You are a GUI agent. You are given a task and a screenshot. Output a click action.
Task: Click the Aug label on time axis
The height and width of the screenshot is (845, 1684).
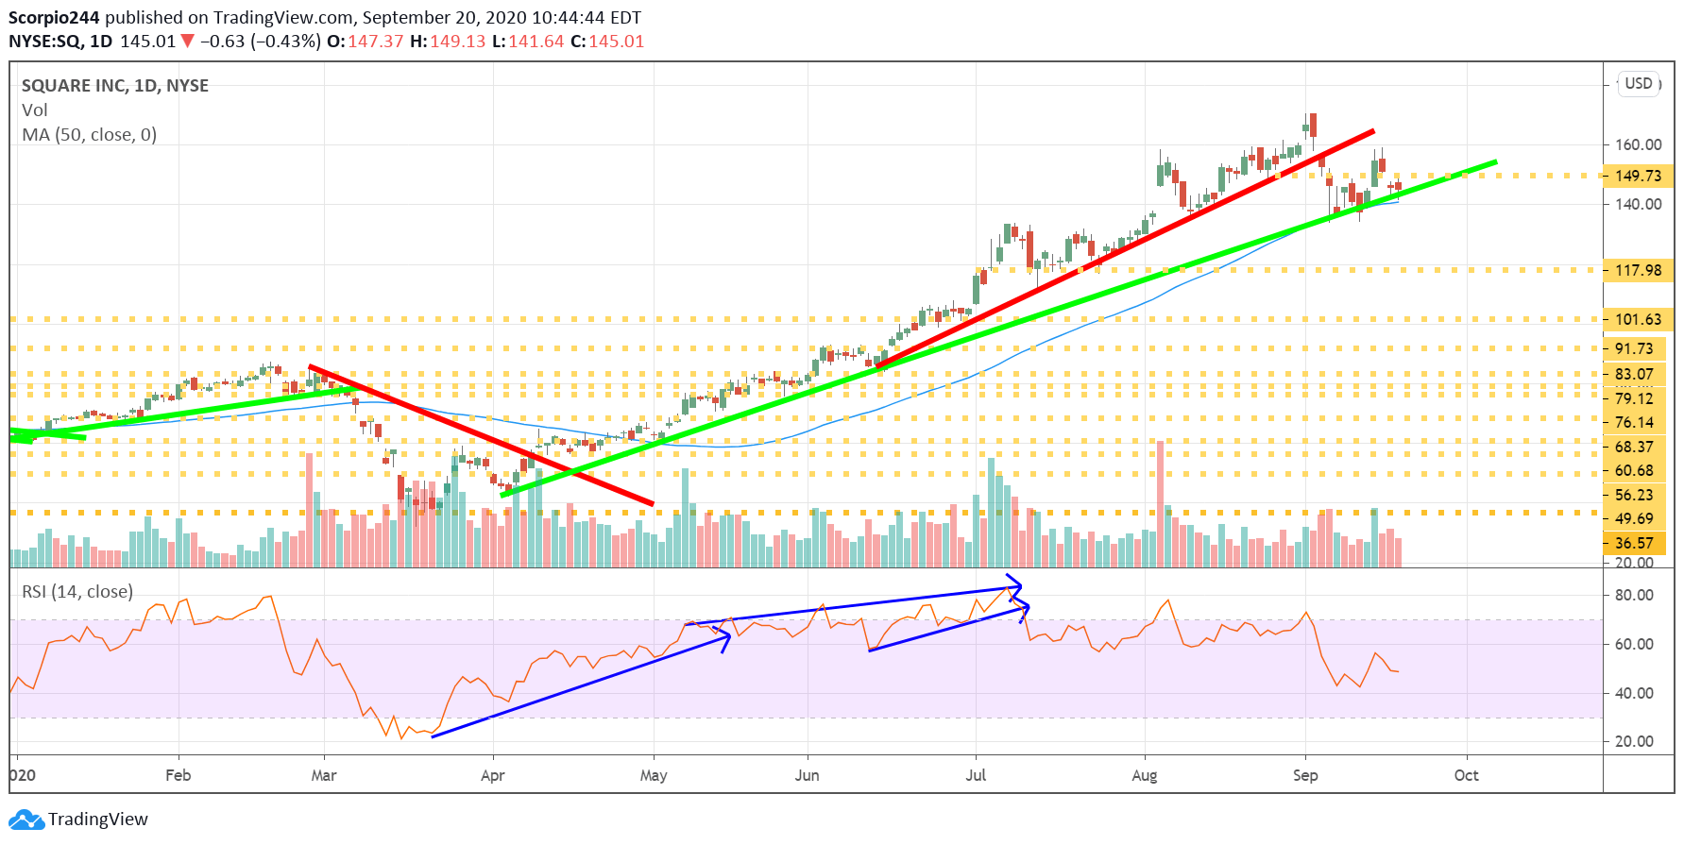pyautogui.click(x=1145, y=776)
